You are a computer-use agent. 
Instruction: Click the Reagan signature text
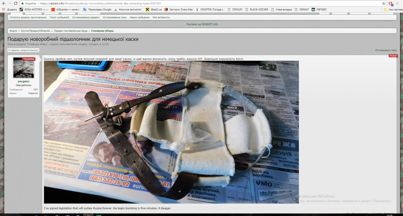pos(107,208)
